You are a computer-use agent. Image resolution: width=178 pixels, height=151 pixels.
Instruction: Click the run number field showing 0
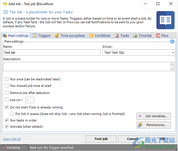(30, 100)
